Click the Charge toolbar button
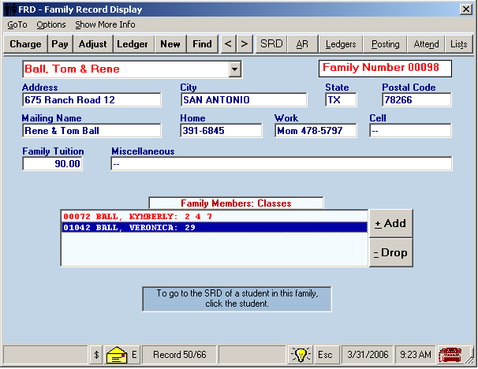The height and width of the screenshot is (369, 478). coord(25,44)
